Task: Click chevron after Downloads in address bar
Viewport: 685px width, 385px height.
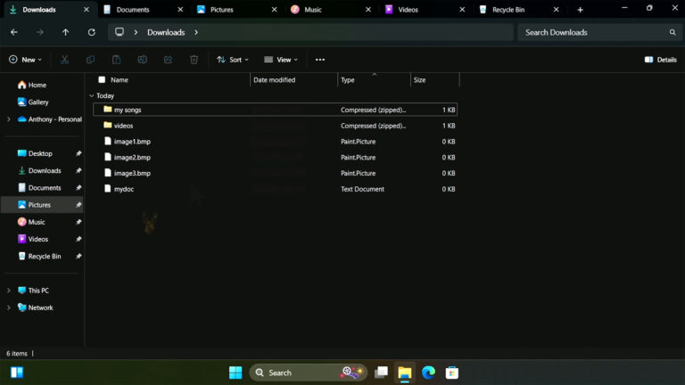Action: [x=196, y=32]
